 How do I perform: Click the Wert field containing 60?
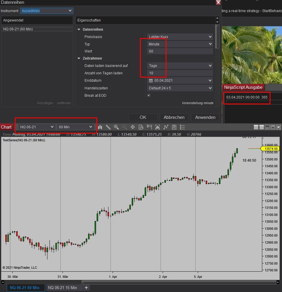pos(180,51)
